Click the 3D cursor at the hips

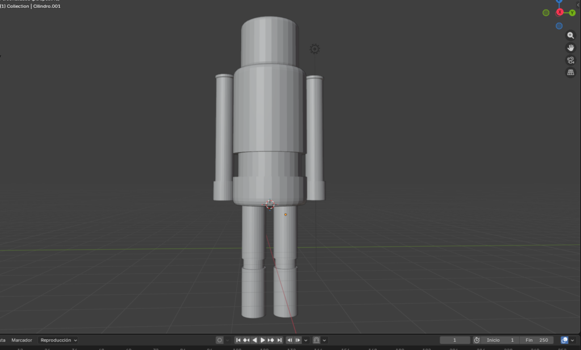(270, 204)
